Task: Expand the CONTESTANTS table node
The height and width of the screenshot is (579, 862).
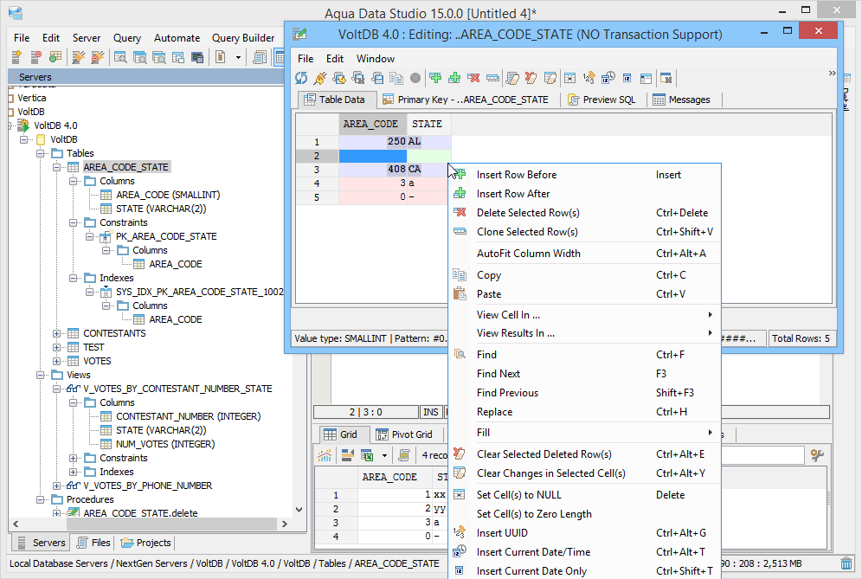Action: 56,333
